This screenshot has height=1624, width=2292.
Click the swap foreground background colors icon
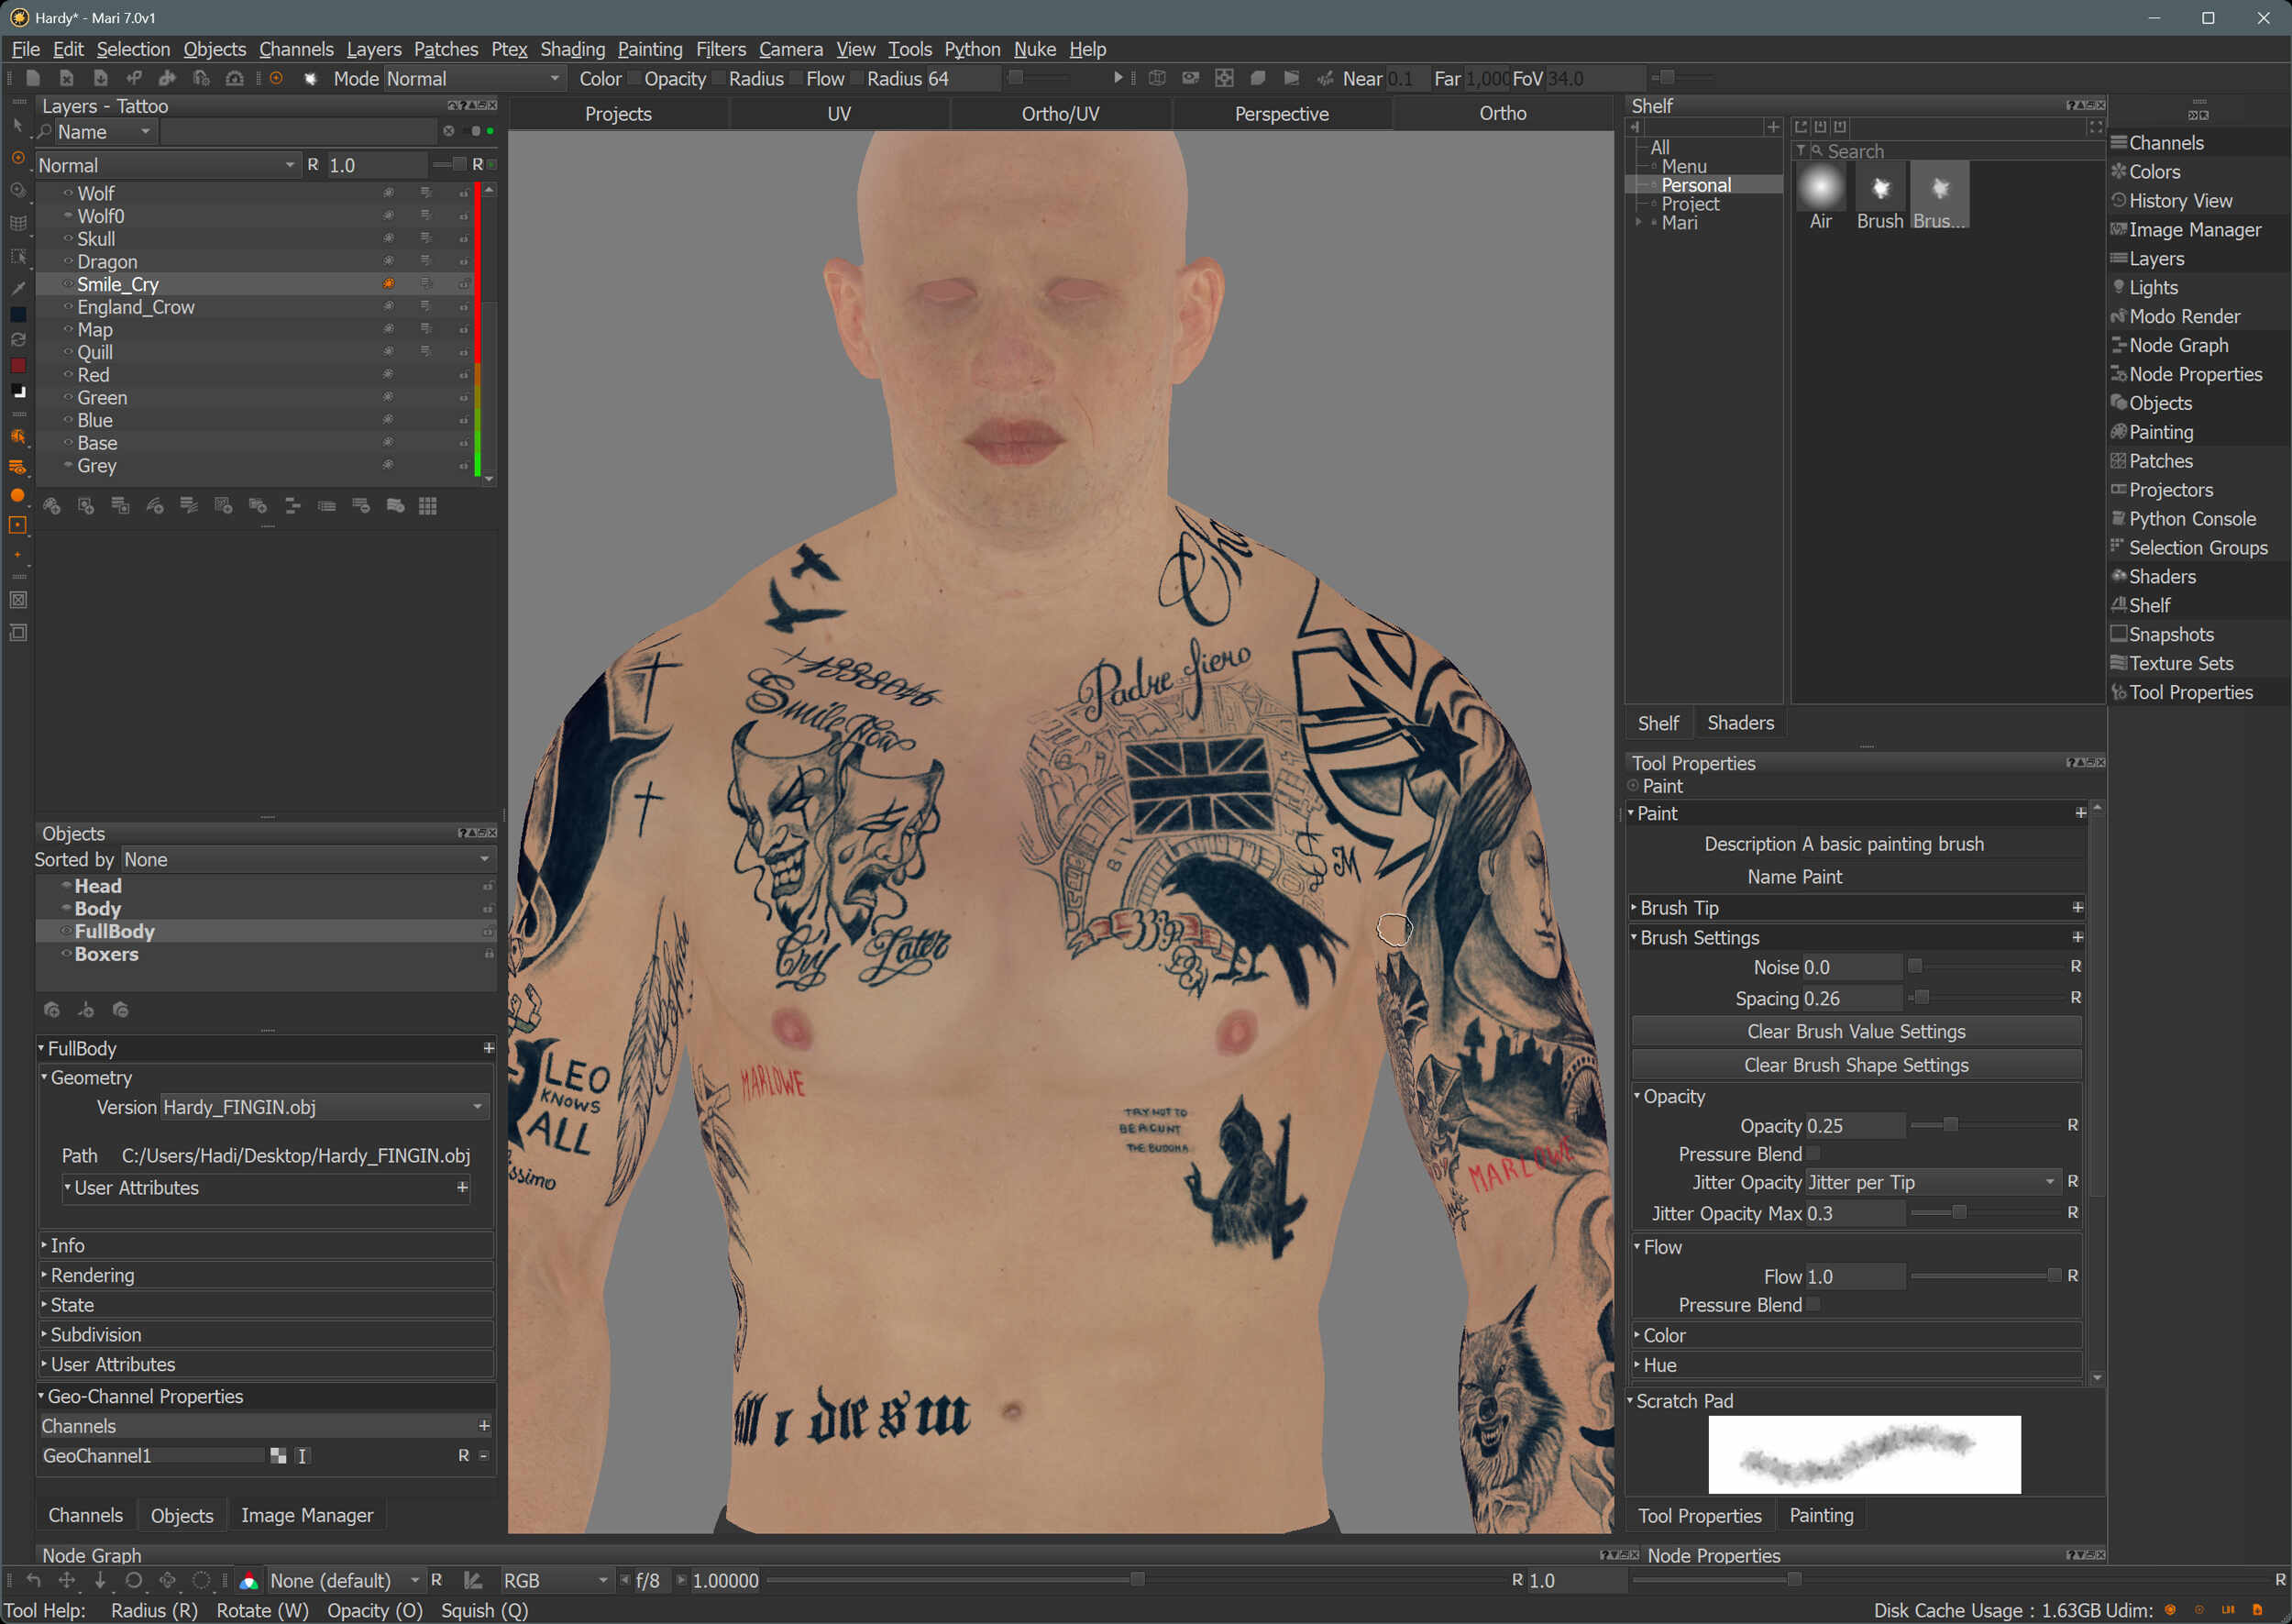[x=18, y=340]
